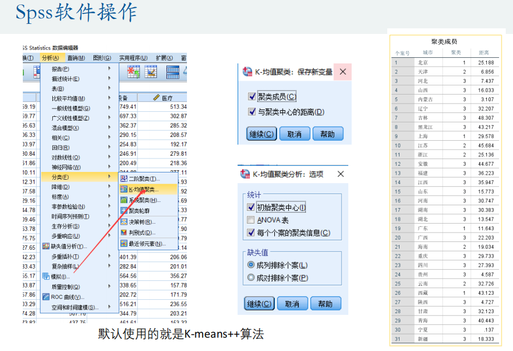Viewport: 513px width, 351px height.
Task: Select K-均值聚类... from the submenu
Action: 148,189
